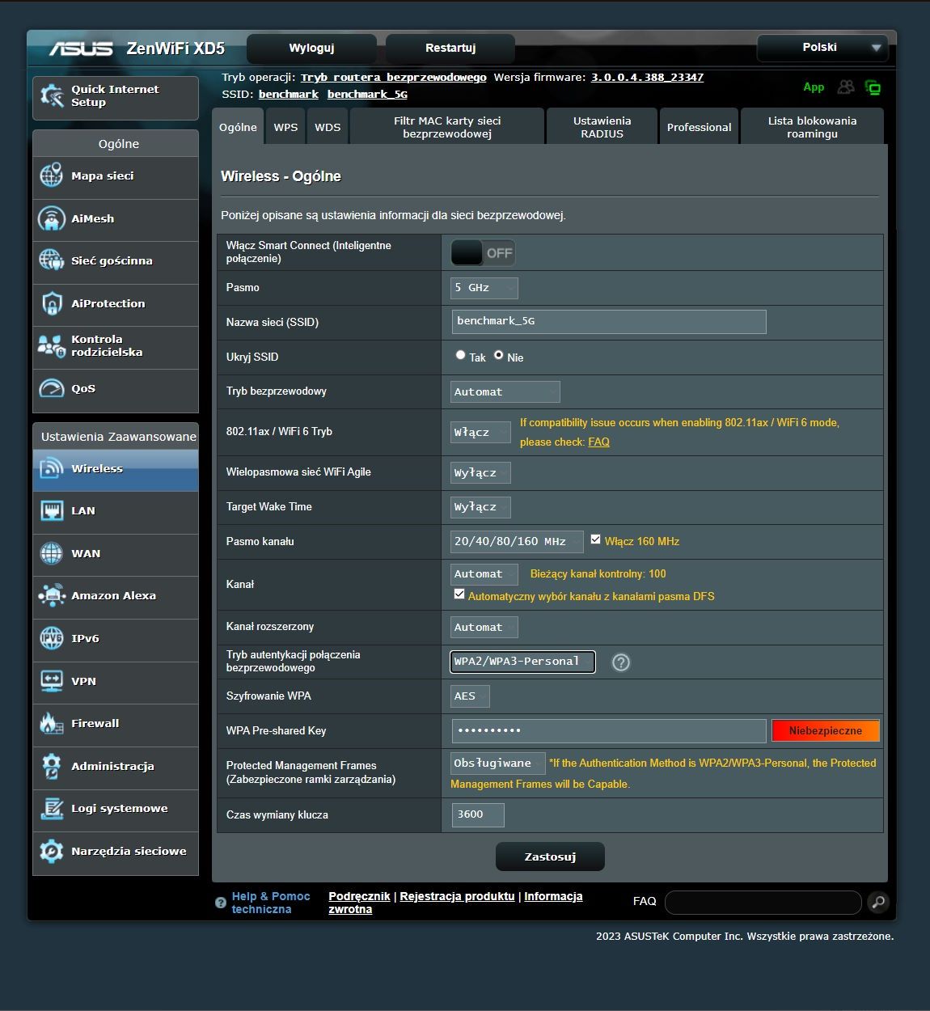Open Lista blokowania roamingu tab
The width and height of the screenshot is (930, 1011).
pos(812,128)
